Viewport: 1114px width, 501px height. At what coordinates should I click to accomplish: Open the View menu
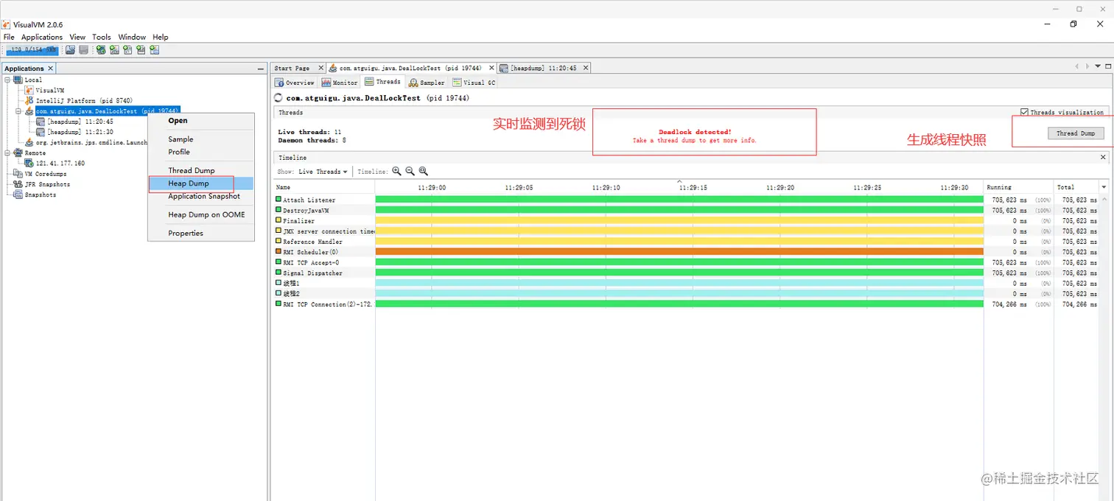pyautogui.click(x=77, y=37)
